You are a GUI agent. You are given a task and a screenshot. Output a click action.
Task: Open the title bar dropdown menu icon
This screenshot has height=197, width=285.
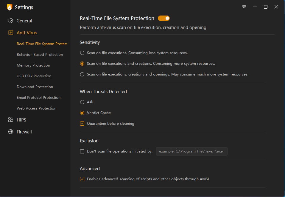pyautogui.click(x=244, y=7)
